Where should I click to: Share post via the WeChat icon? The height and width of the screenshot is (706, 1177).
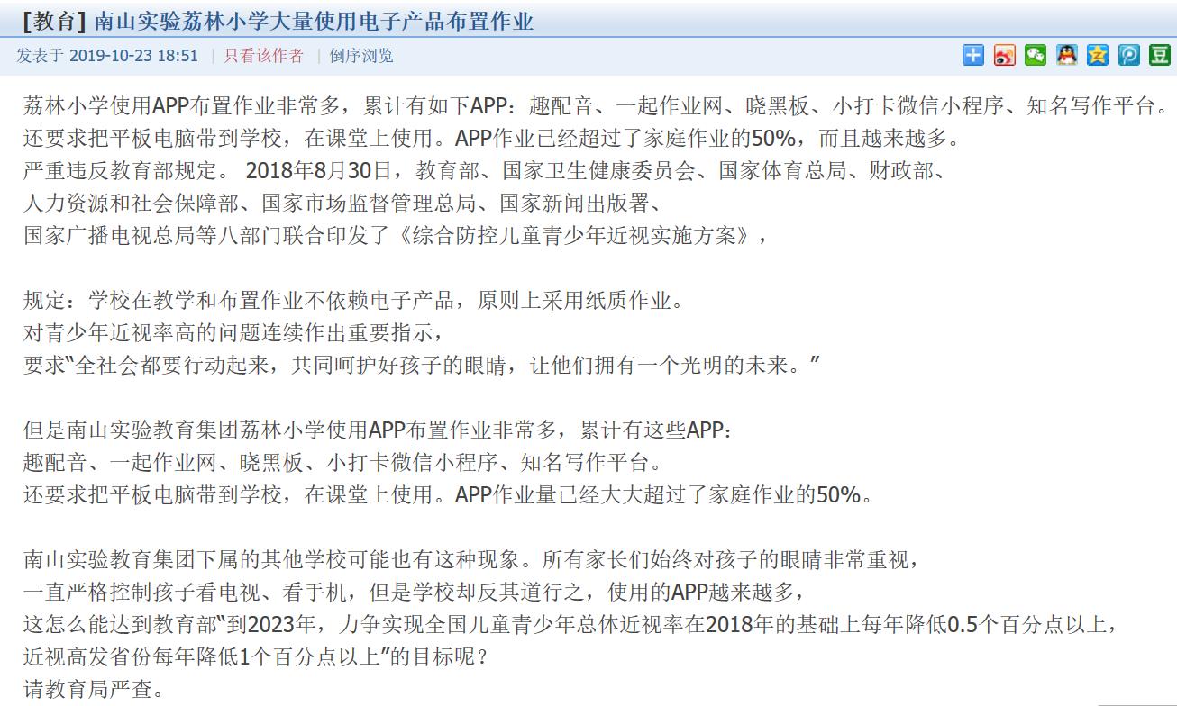tap(1036, 55)
